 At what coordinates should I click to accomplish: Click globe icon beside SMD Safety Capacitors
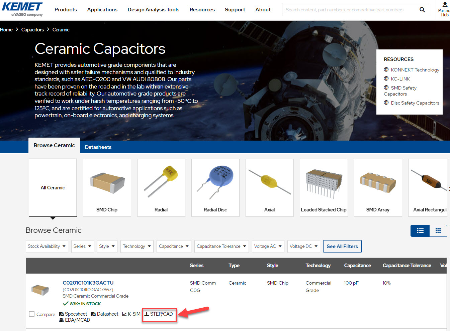coord(386,88)
